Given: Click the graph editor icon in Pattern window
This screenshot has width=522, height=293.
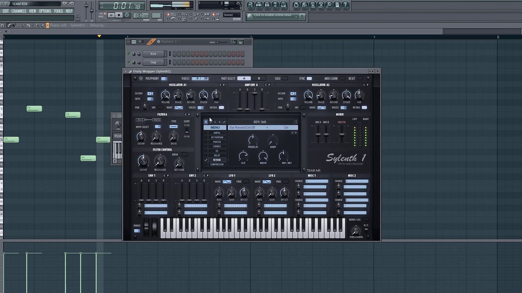Looking at the screenshot, I should [233, 42].
